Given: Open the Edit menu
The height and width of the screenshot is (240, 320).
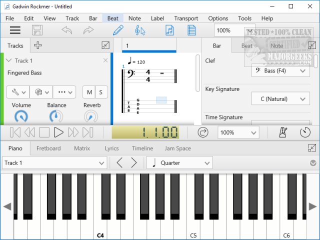Looking at the screenshot, I should (x=29, y=18).
